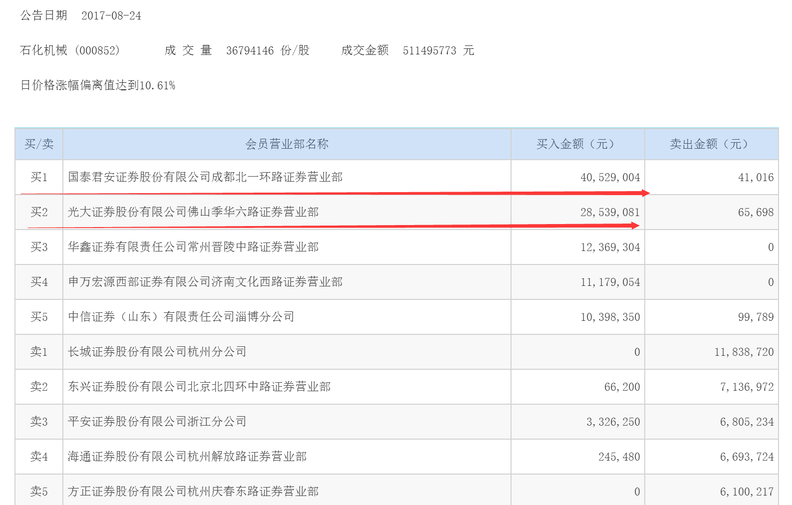This screenshot has height=505, width=792.
Task: Click the 卖出金额（元） column header
Action: tap(712, 144)
